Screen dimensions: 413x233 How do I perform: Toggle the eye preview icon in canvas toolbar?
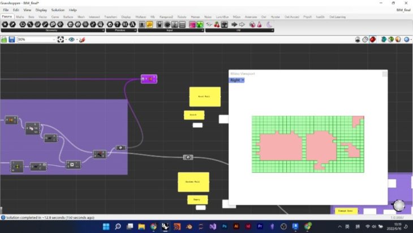[72, 40]
